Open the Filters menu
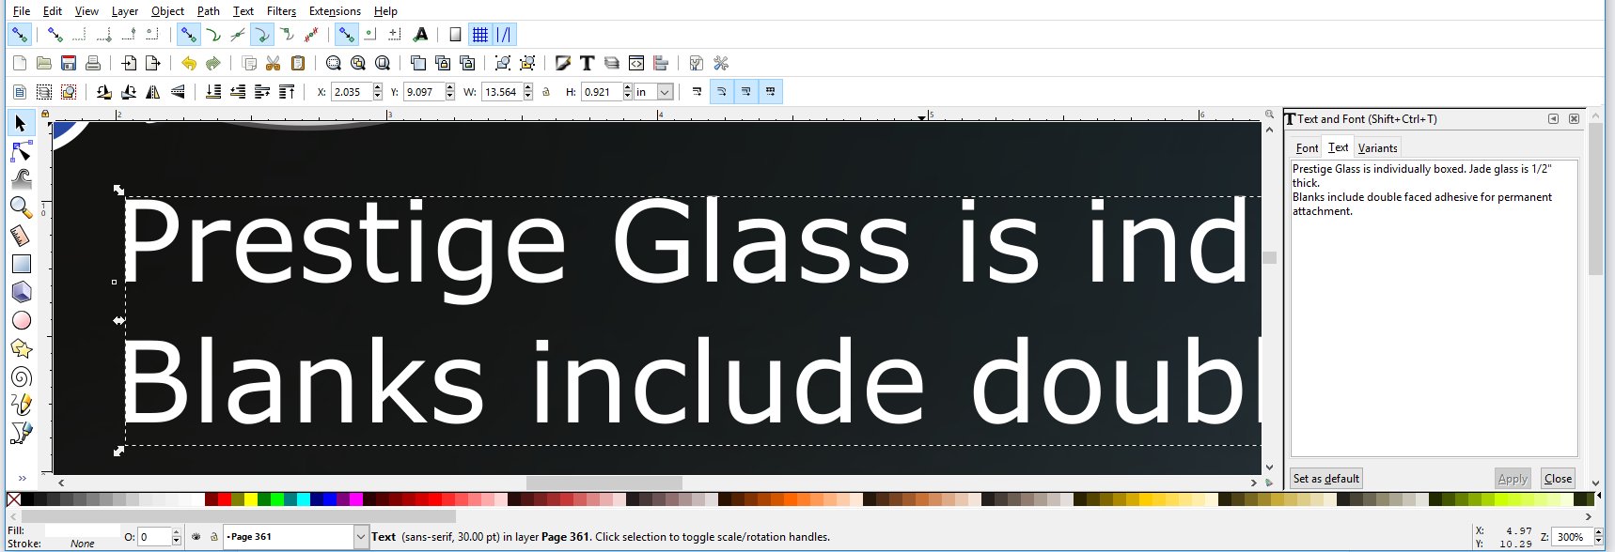This screenshot has height=552, width=1615. [x=281, y=11]
